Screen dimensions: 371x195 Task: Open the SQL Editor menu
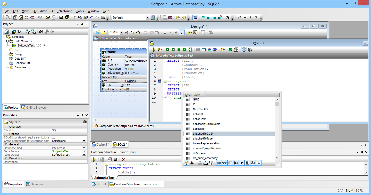(x=39, y=11)
